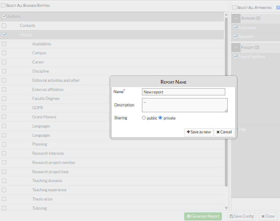Click the Save Config button
Screen dimensions: 280x221
click(241, 216)
